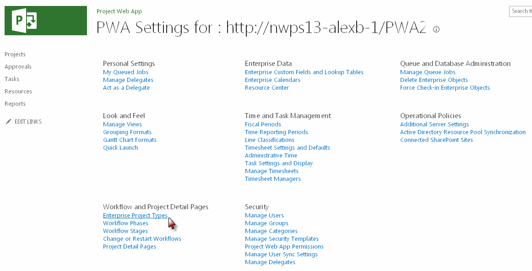Open Active Directory Resource Pool Synchronization
Viewport: 532px width, 271px height.
[462, 132]
